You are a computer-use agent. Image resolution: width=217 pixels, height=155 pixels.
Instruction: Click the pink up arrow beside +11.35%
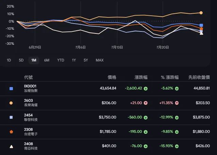177,103
